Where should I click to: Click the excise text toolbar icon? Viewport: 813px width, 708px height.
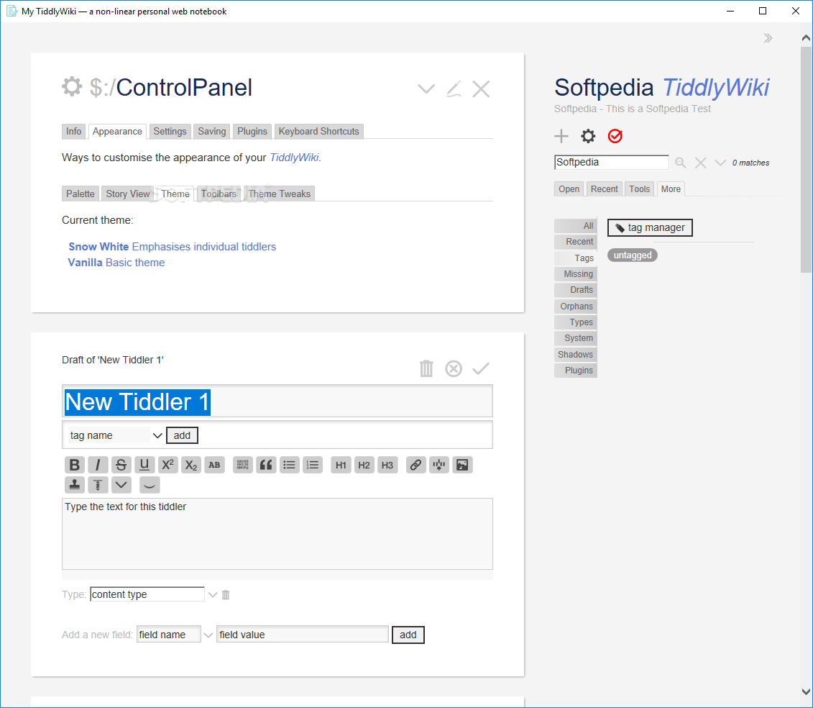coord(439,465)
